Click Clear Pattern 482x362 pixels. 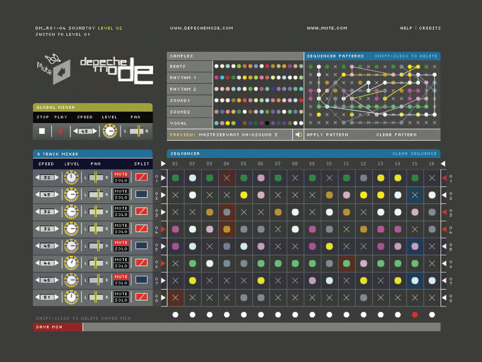pyautogui.click(x=396, y=135)
